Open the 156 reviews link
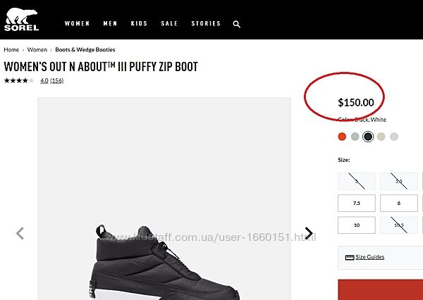Image resolution: width=423 pixels, height=300 pixels. tap(56, 81)
